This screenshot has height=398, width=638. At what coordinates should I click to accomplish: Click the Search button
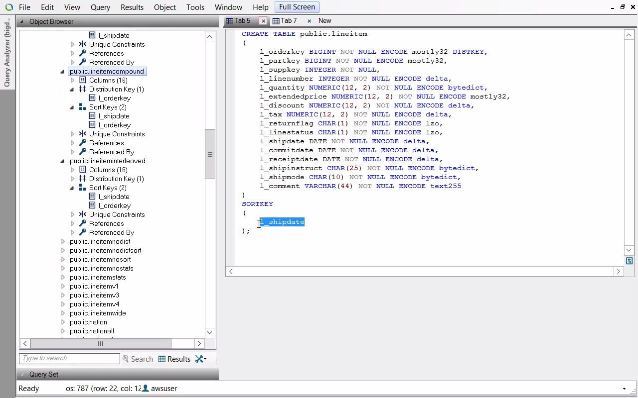pyautogui.click(x=138, y=359)
